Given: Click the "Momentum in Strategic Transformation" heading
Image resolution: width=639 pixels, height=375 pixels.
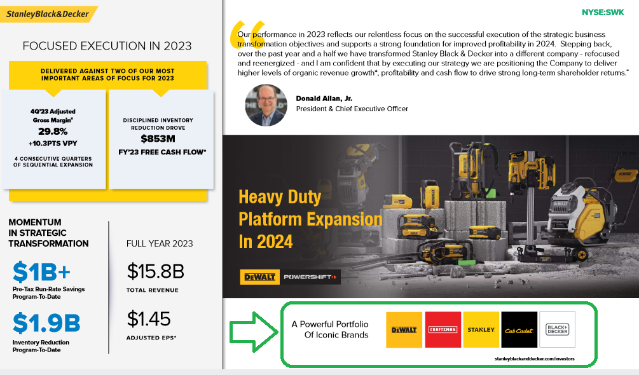Looking at the screenshot, I should point(48,233).
